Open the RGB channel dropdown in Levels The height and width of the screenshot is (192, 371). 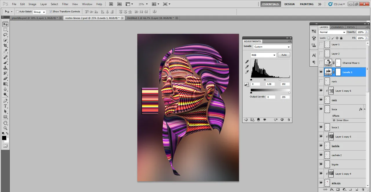tap(263, 55)
